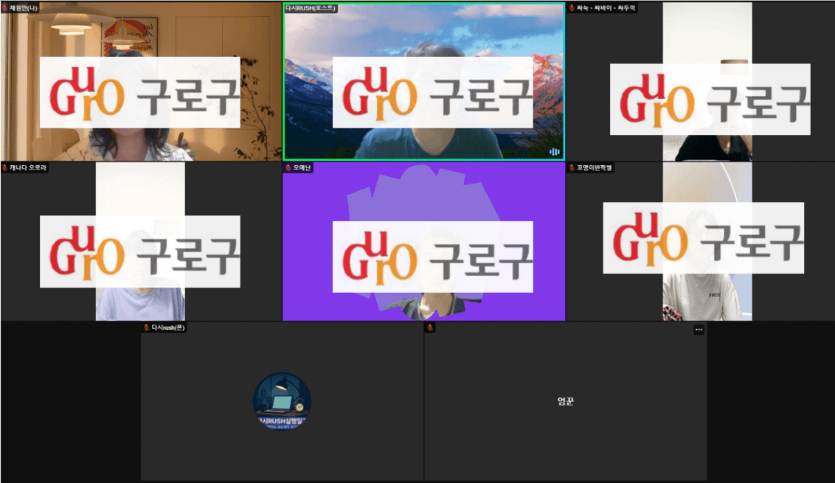Select the 다시RUSH(호스트) name label

click(x=311, y=8)
